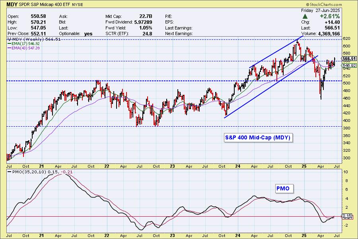Click the Last Earnings label
This screenshot has height=239, width=358.
(179, 28)
